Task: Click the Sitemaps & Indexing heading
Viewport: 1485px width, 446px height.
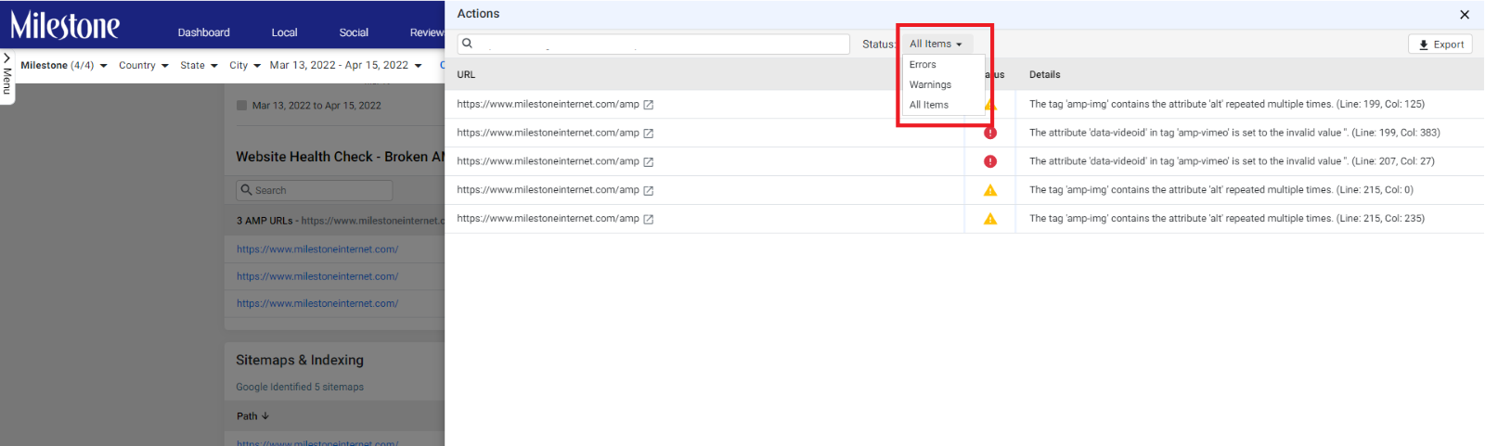Action: (300, 360)
